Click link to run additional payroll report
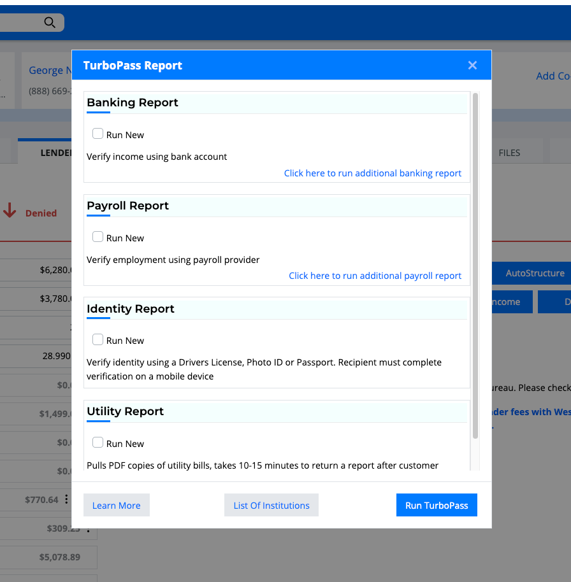 (375, 276)
